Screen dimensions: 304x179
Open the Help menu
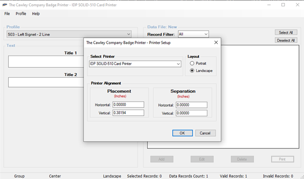(36, 14)
